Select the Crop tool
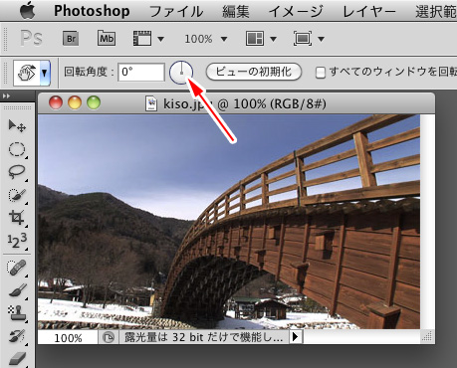The height and width of the screenshot is (368, 457). click(17, 218)
